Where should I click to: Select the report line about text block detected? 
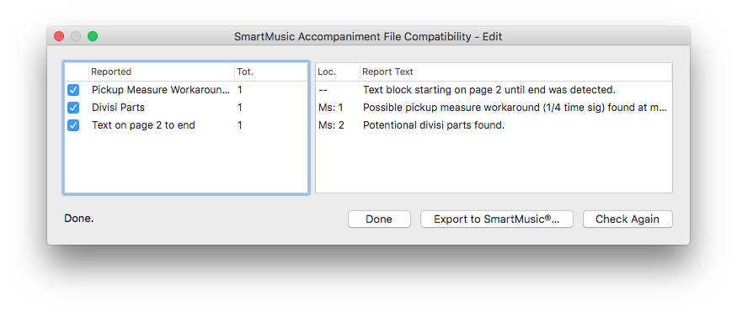(x=494, y=90)
